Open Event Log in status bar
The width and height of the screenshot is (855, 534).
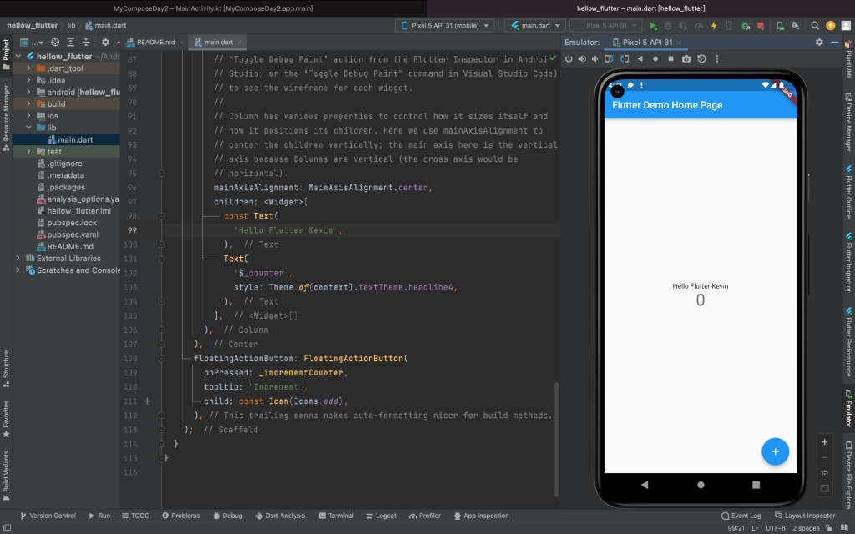tap(741, 516)
